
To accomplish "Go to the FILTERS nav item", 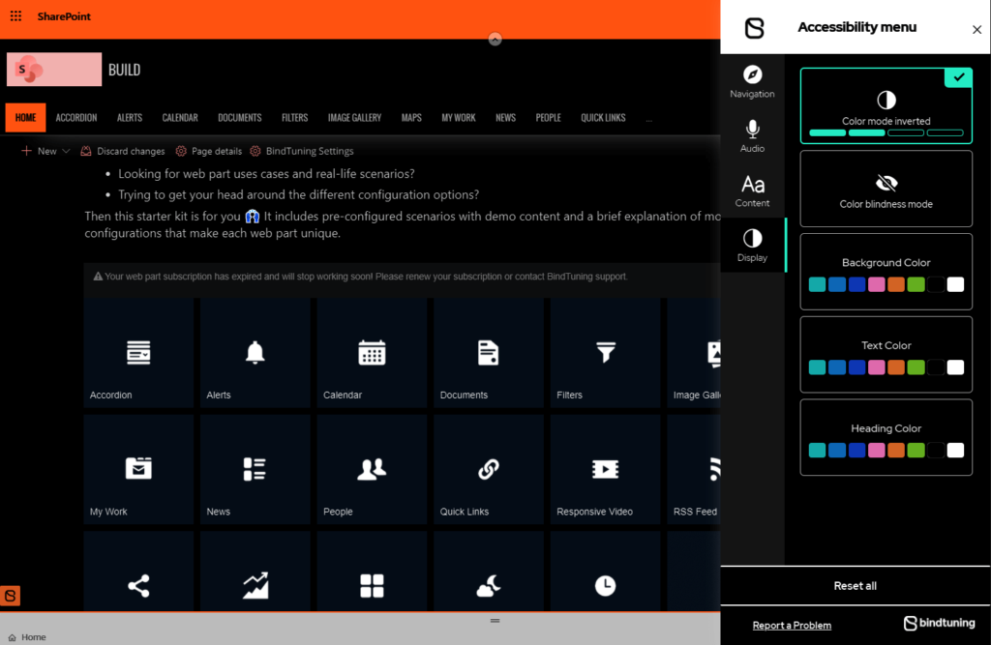I will (294, 118).
